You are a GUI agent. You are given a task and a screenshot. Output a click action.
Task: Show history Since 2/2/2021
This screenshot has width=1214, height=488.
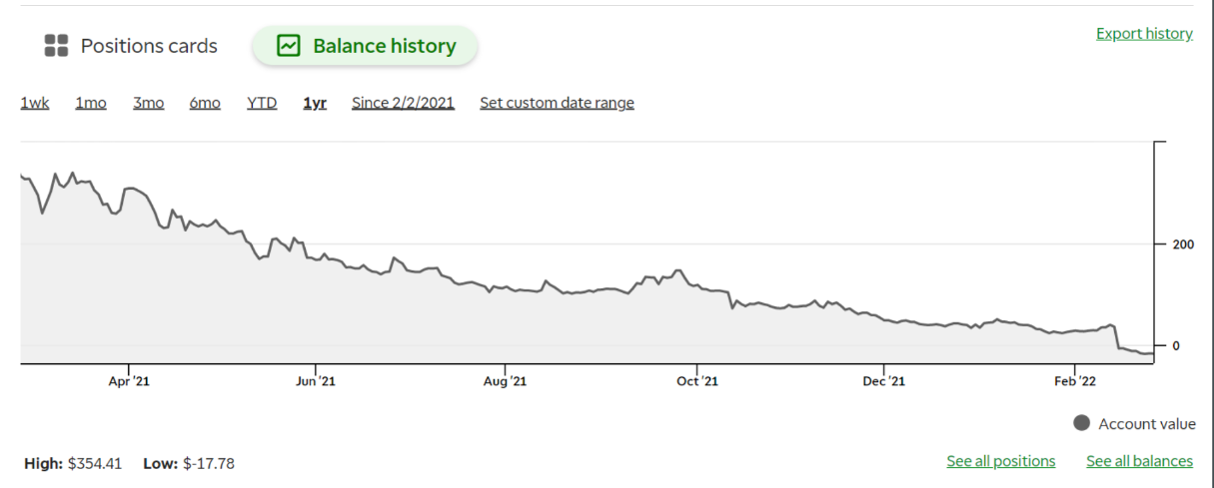403,103
